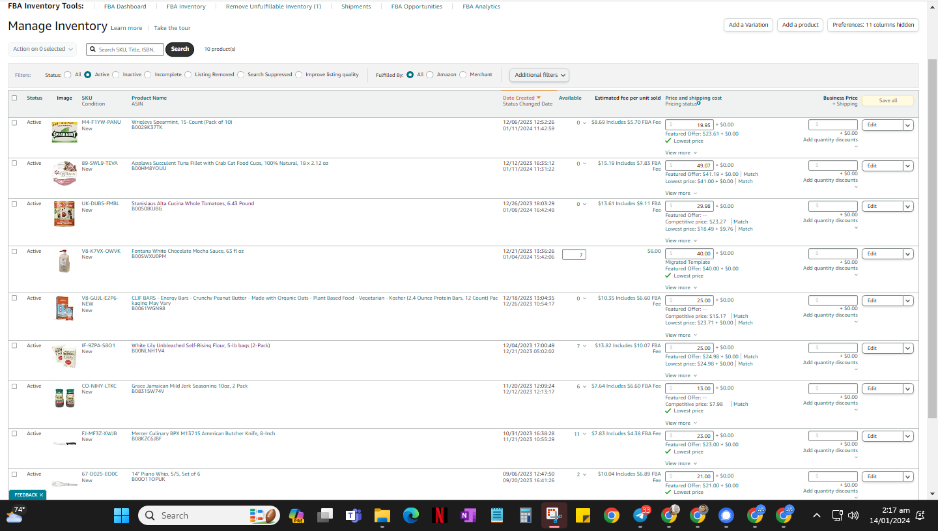Open Applaws Tuna Fillet product thumbnail
Screen dimensions: 938x531
64,173
